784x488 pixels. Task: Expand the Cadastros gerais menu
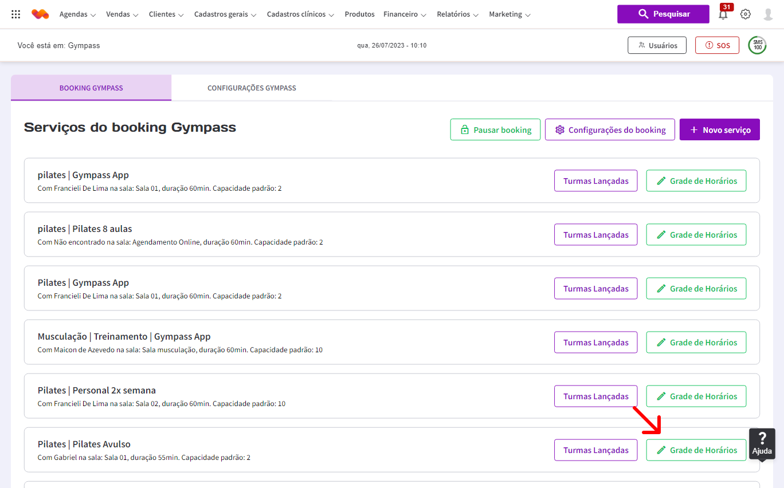225,14
